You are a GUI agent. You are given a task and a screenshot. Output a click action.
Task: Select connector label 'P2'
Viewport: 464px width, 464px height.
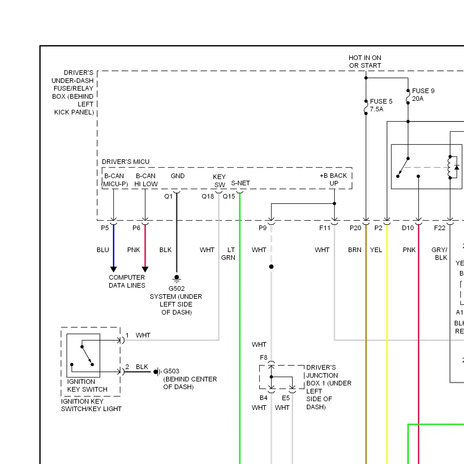click(x=378, y=228)
